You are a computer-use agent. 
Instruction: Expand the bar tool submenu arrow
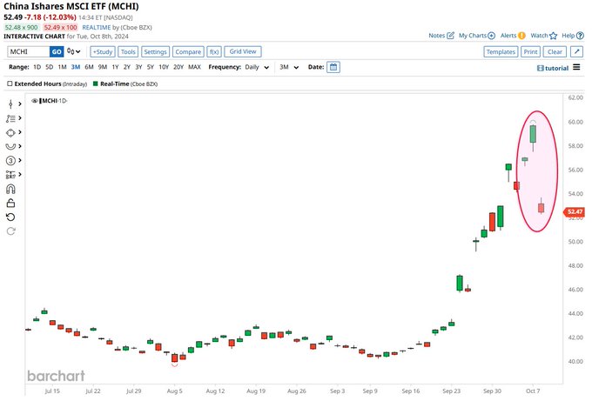click(20, 104)
